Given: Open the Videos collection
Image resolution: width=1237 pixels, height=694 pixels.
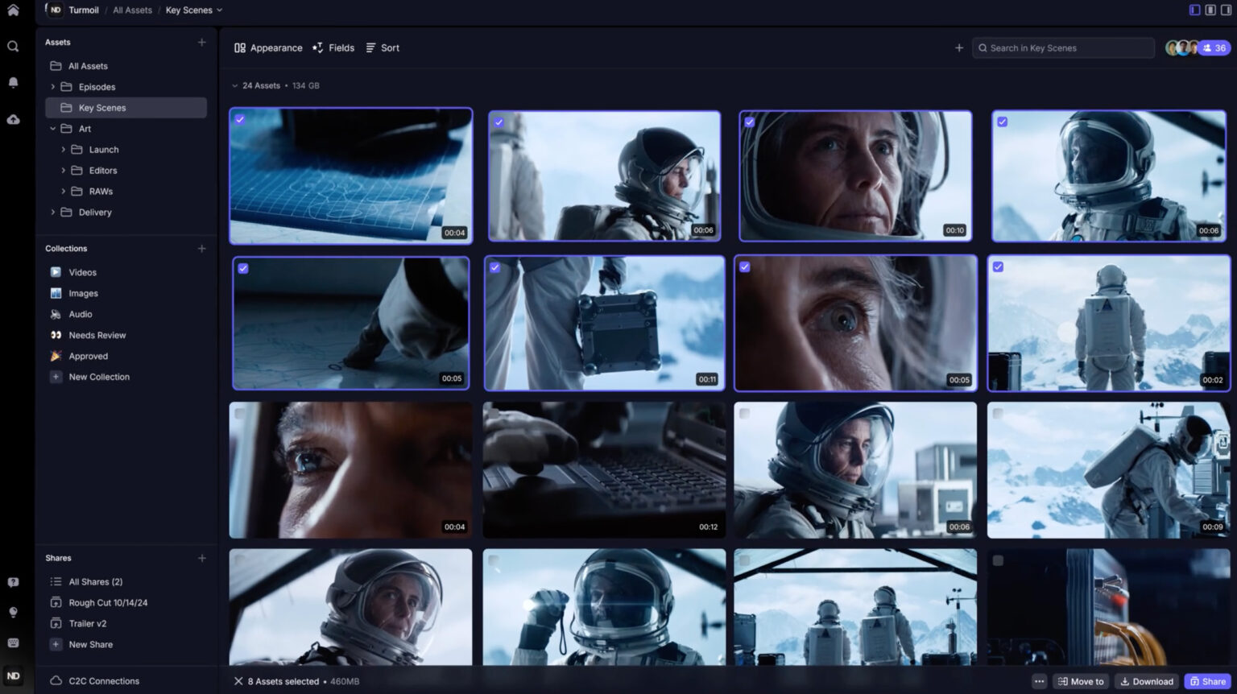Looking at the screenshot, I should (x=82, y=272).
